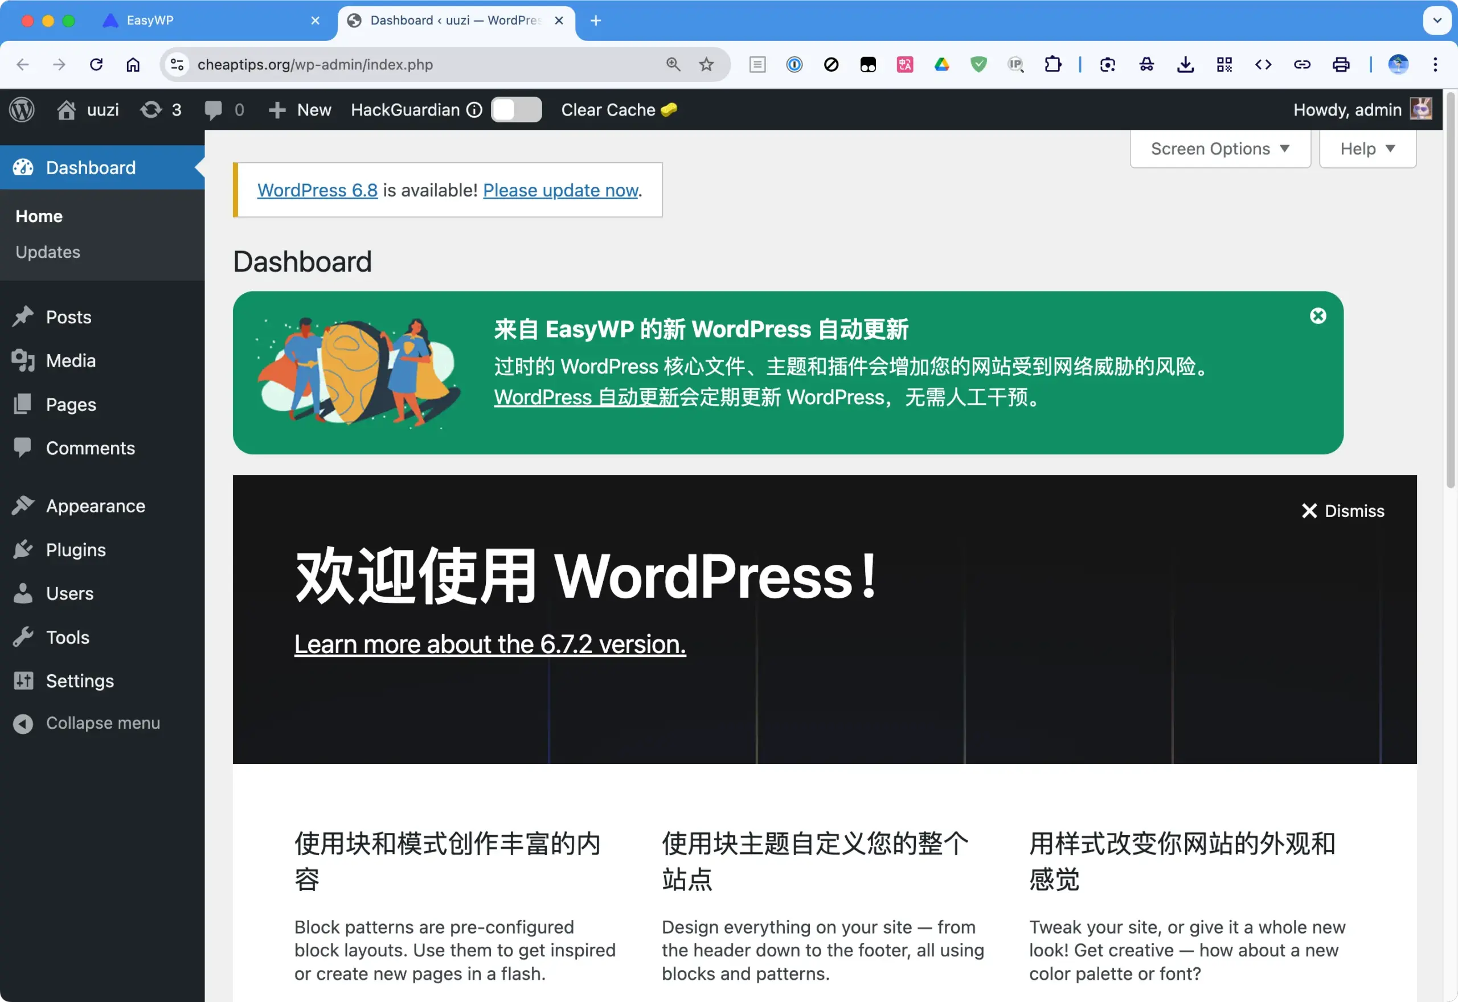Screen dimensions: 1458x1002
Task: Open the Chrome three-dot menu
Action: coord(1435,65)
